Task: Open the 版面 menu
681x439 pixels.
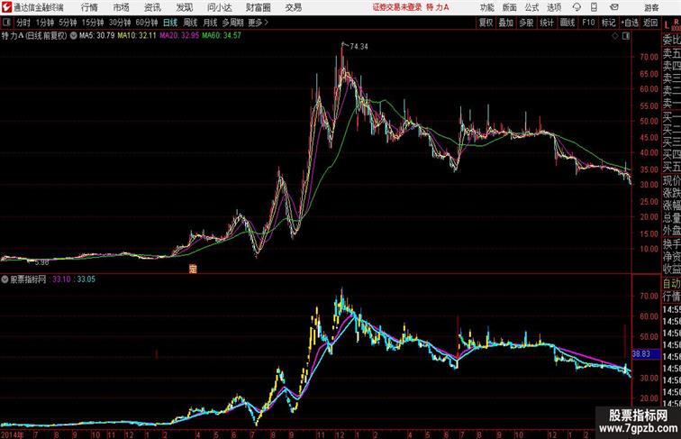Action: click(x=509, y=7)
